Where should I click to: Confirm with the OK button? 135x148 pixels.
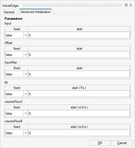point(100,143)
